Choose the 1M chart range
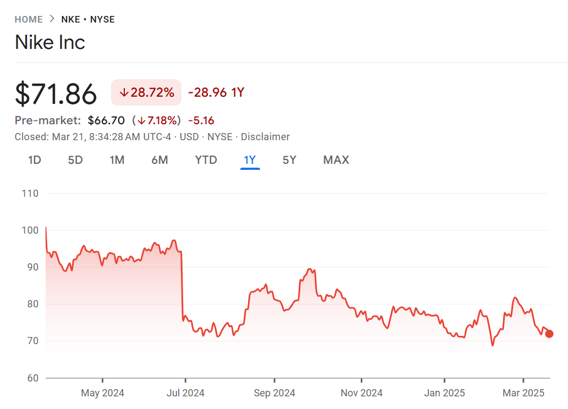Image resolution: width=568 pixels, height=409 pixels. pos(117,160)
